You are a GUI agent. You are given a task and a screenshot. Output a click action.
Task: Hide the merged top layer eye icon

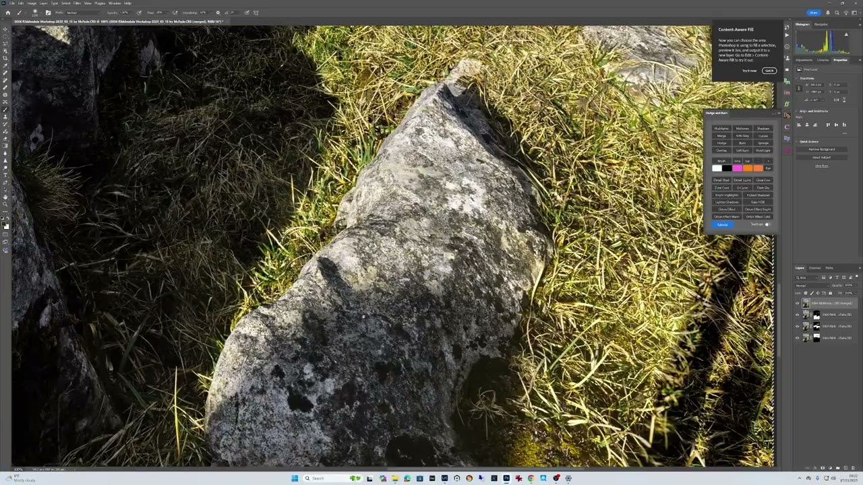[x=797, y=303]
